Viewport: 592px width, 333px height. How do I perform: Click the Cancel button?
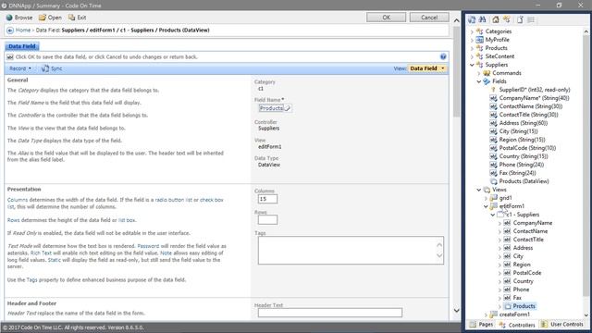coord(429,18)
